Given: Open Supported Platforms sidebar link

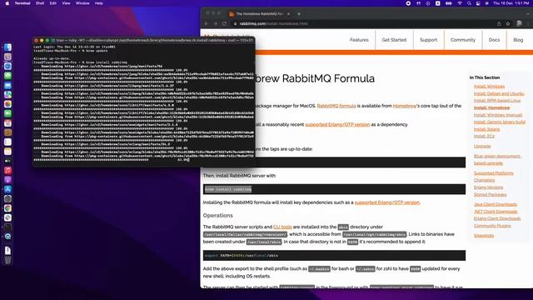Looking at the screenshot, I should pos(493,173).
